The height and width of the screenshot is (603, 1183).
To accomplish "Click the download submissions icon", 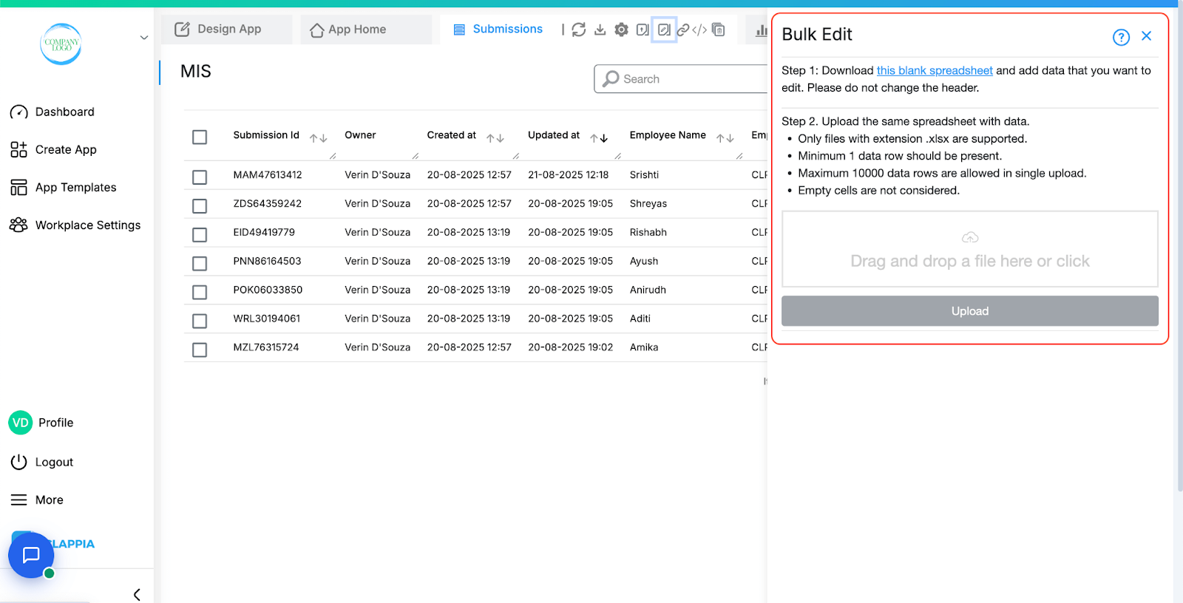I will [x=600, y=30].
